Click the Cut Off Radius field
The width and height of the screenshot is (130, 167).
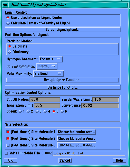[45, 100]
